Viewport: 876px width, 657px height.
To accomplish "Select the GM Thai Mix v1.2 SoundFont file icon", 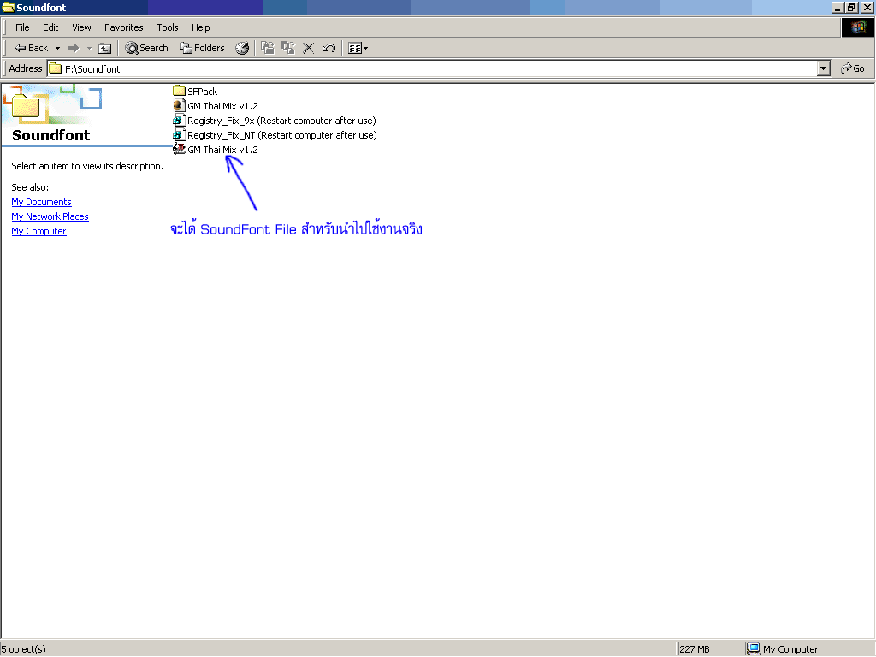I will click(x=179, y=149).
